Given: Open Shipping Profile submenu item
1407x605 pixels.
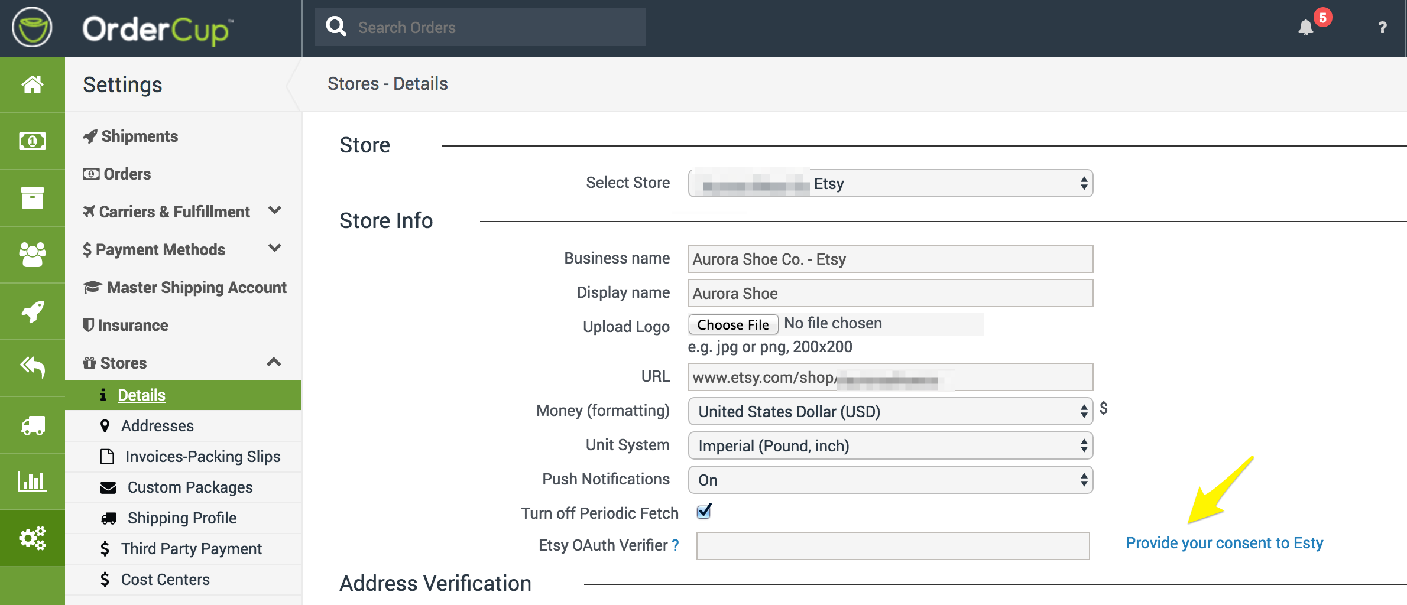Looking at the screenshot, I should click(183, 518).
